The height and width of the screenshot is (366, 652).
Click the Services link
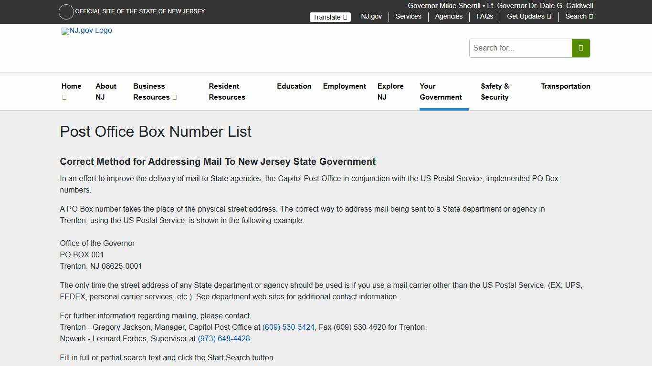408,16
